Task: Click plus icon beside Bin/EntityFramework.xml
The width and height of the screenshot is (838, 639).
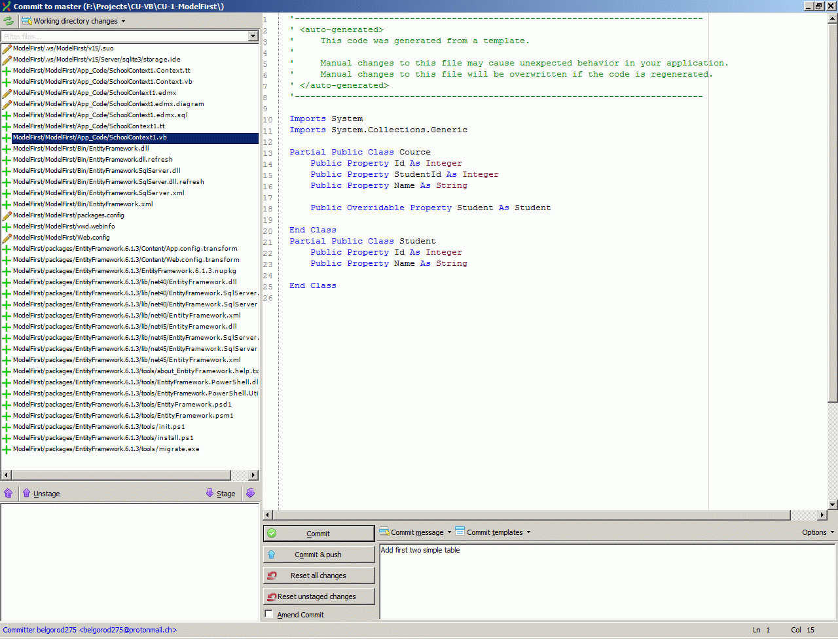Action: [7, 204]
